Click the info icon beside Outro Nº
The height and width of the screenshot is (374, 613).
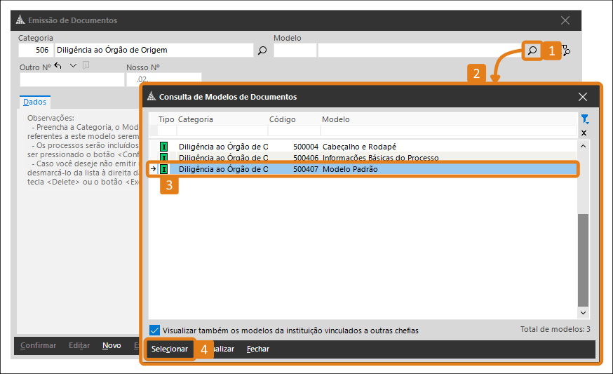[x=86, y=65]
